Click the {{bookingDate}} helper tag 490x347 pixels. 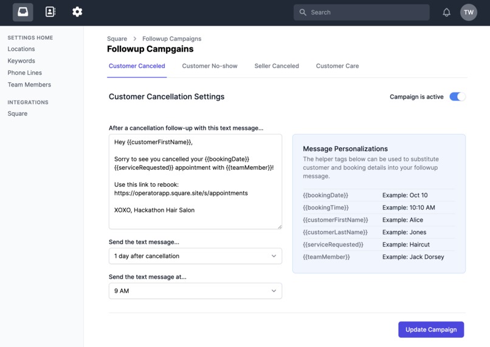[325, 195]
